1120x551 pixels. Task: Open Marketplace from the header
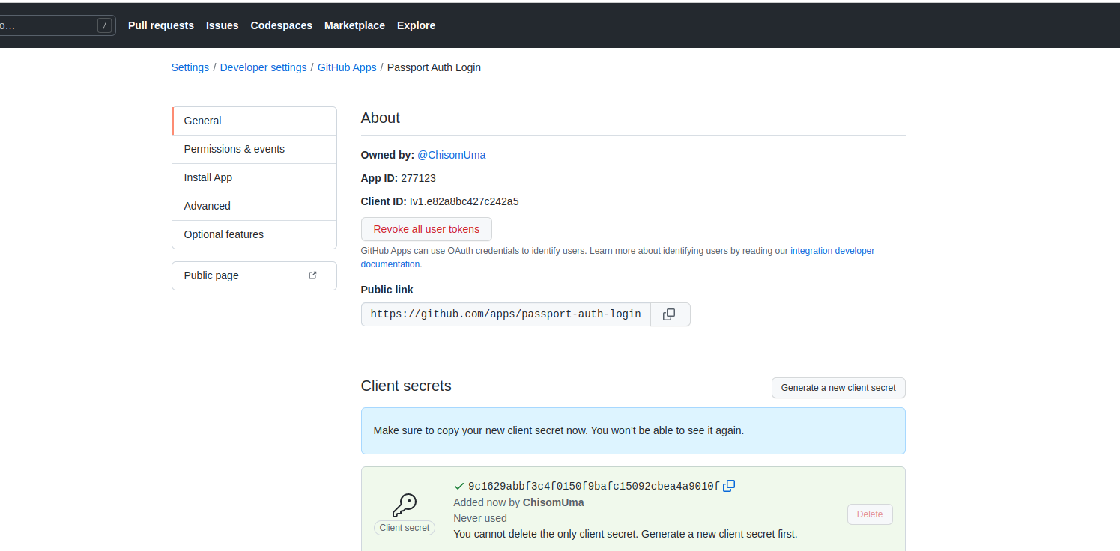point(354,25)
